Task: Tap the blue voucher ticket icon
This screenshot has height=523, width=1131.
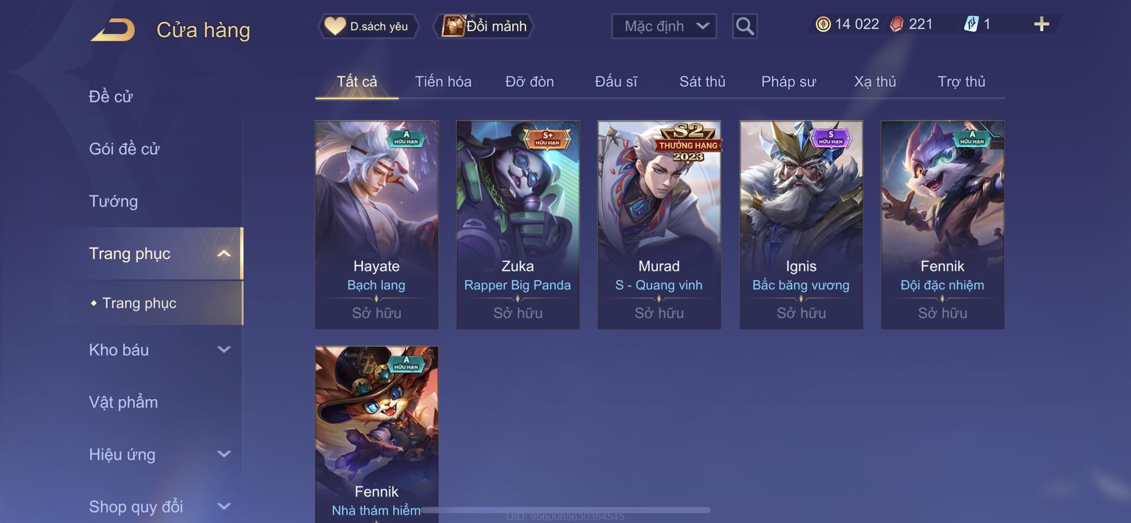Action: click(x=971, y=24)
